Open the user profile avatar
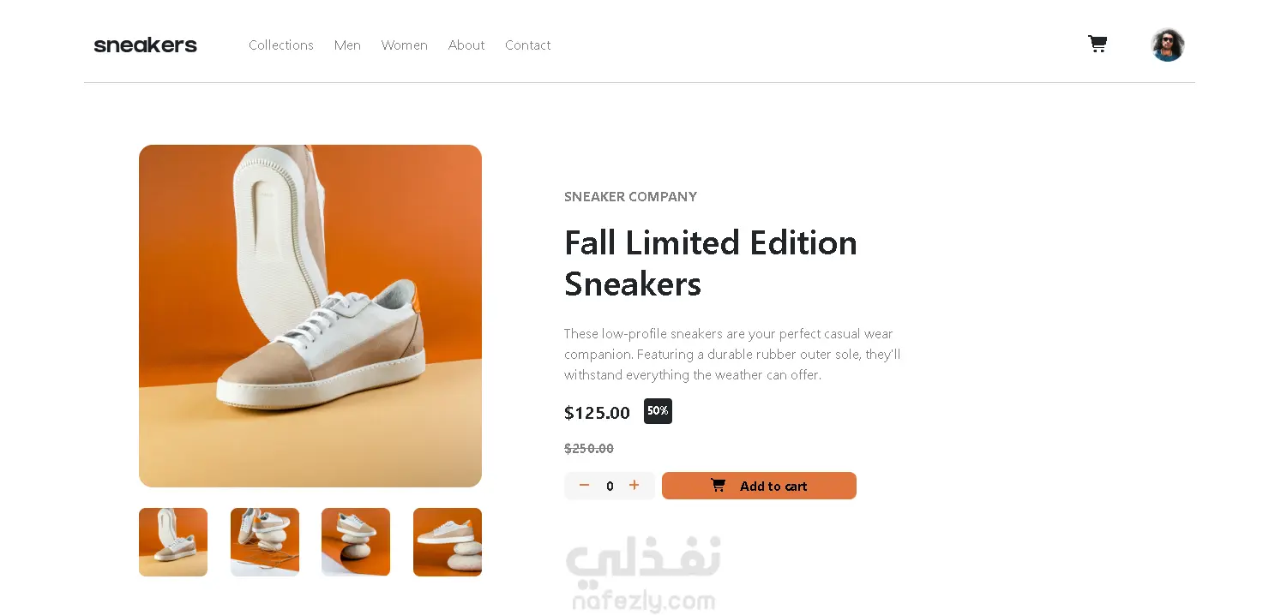The image size is (1287, 615). [1167, 45]
